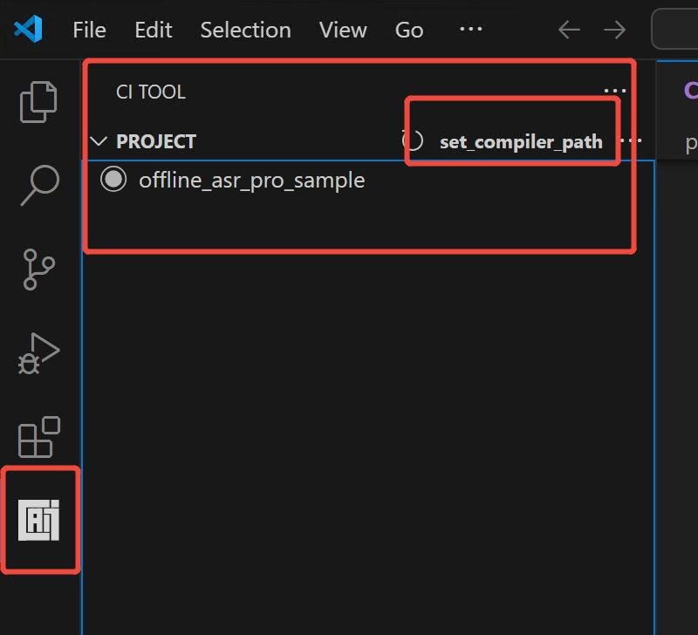Image resolution: width=698 pixels, height=635 pixels.
Task: Expand the hidden menu bar items
Action: (x=470, y=30)
